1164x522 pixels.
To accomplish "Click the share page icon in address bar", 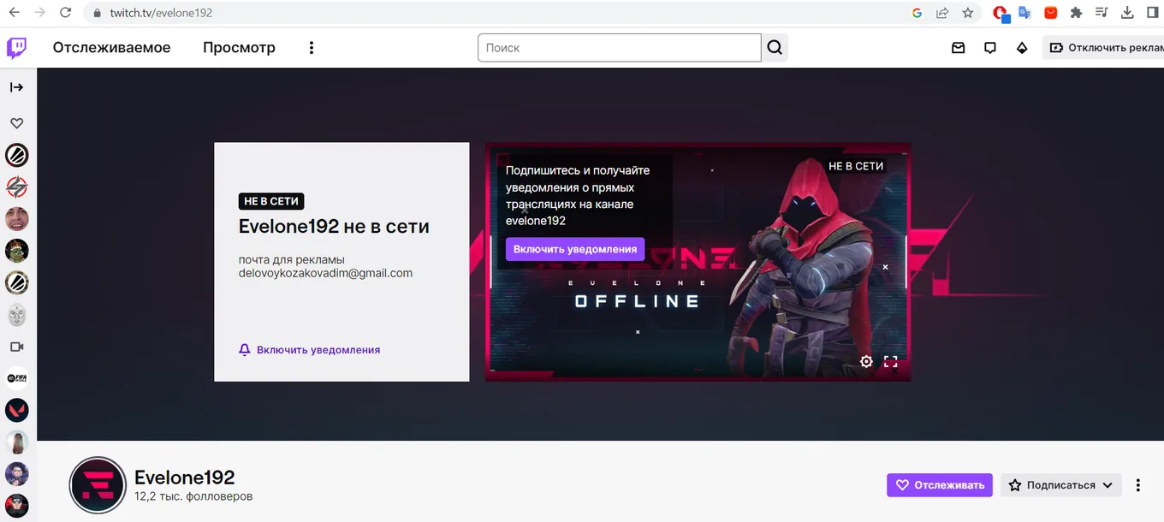I will (942, 13).
